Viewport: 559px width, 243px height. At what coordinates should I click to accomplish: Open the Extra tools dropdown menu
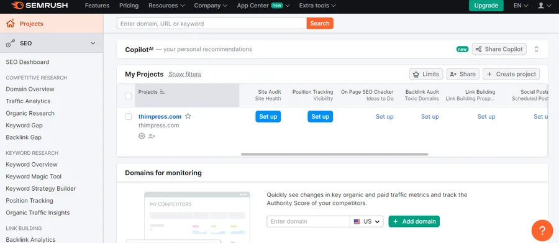coord(317,6)
